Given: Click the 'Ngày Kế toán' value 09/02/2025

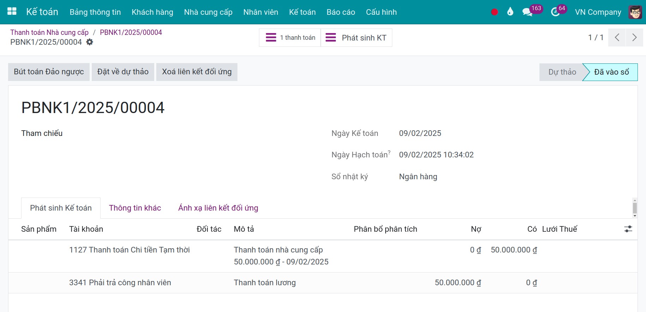Looking at the screenshot, I should (420, 133).
